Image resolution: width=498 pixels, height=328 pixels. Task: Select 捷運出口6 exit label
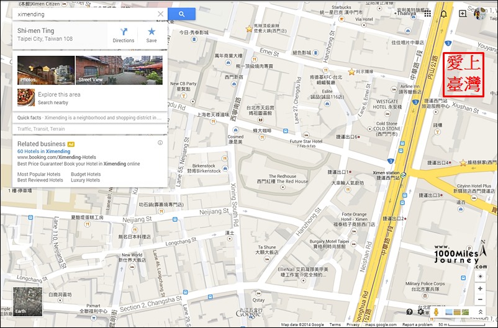(348, 137)
